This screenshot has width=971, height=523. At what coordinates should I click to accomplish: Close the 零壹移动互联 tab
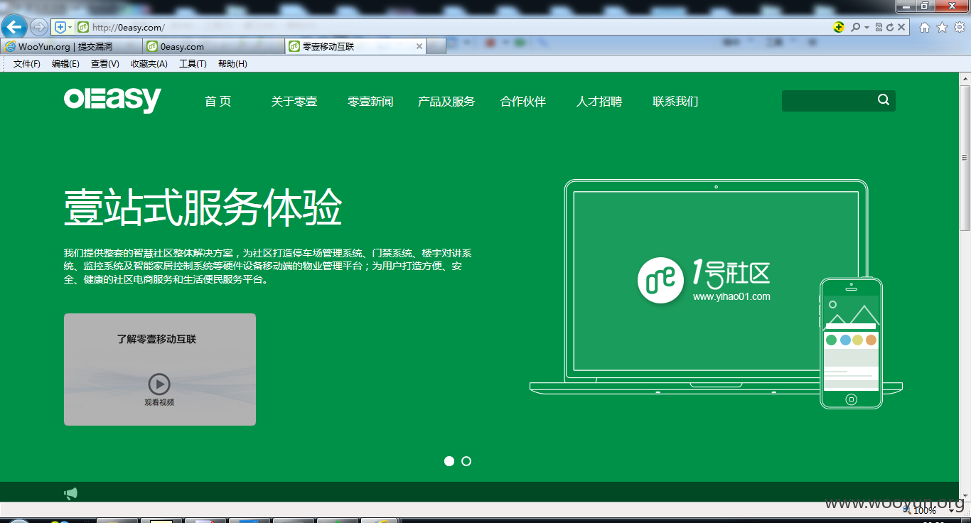419,46
